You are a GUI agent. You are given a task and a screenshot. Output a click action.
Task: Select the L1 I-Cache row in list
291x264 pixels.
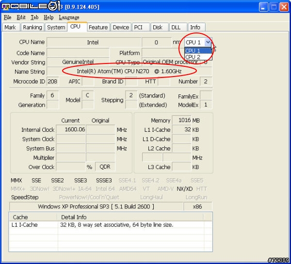tap(111, 225)
